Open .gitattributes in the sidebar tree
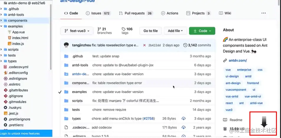The height and width of the screenshot is (138, 281). point(18,90)
